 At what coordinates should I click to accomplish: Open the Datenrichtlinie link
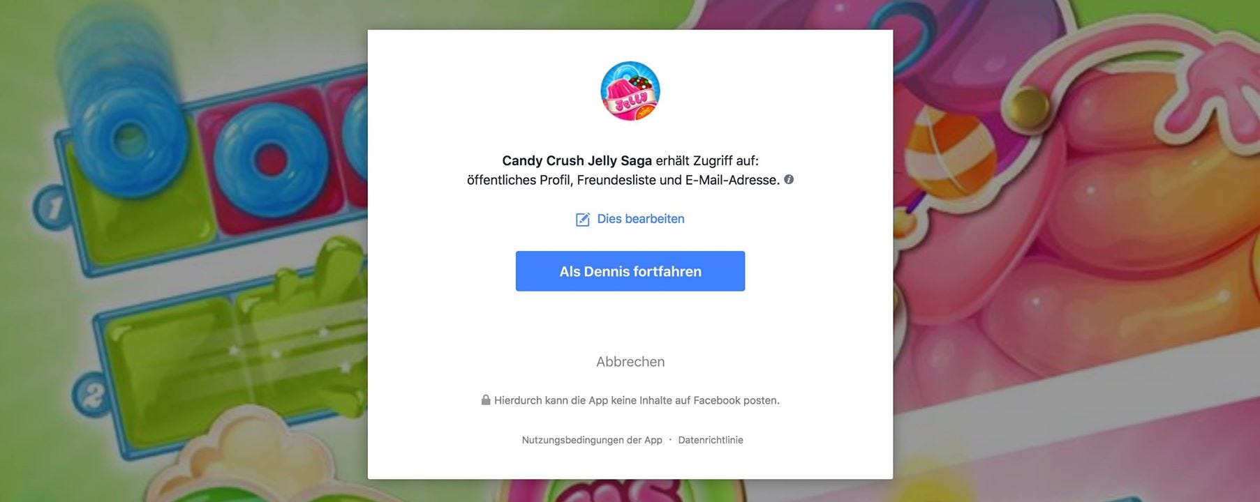coord(711,440)
